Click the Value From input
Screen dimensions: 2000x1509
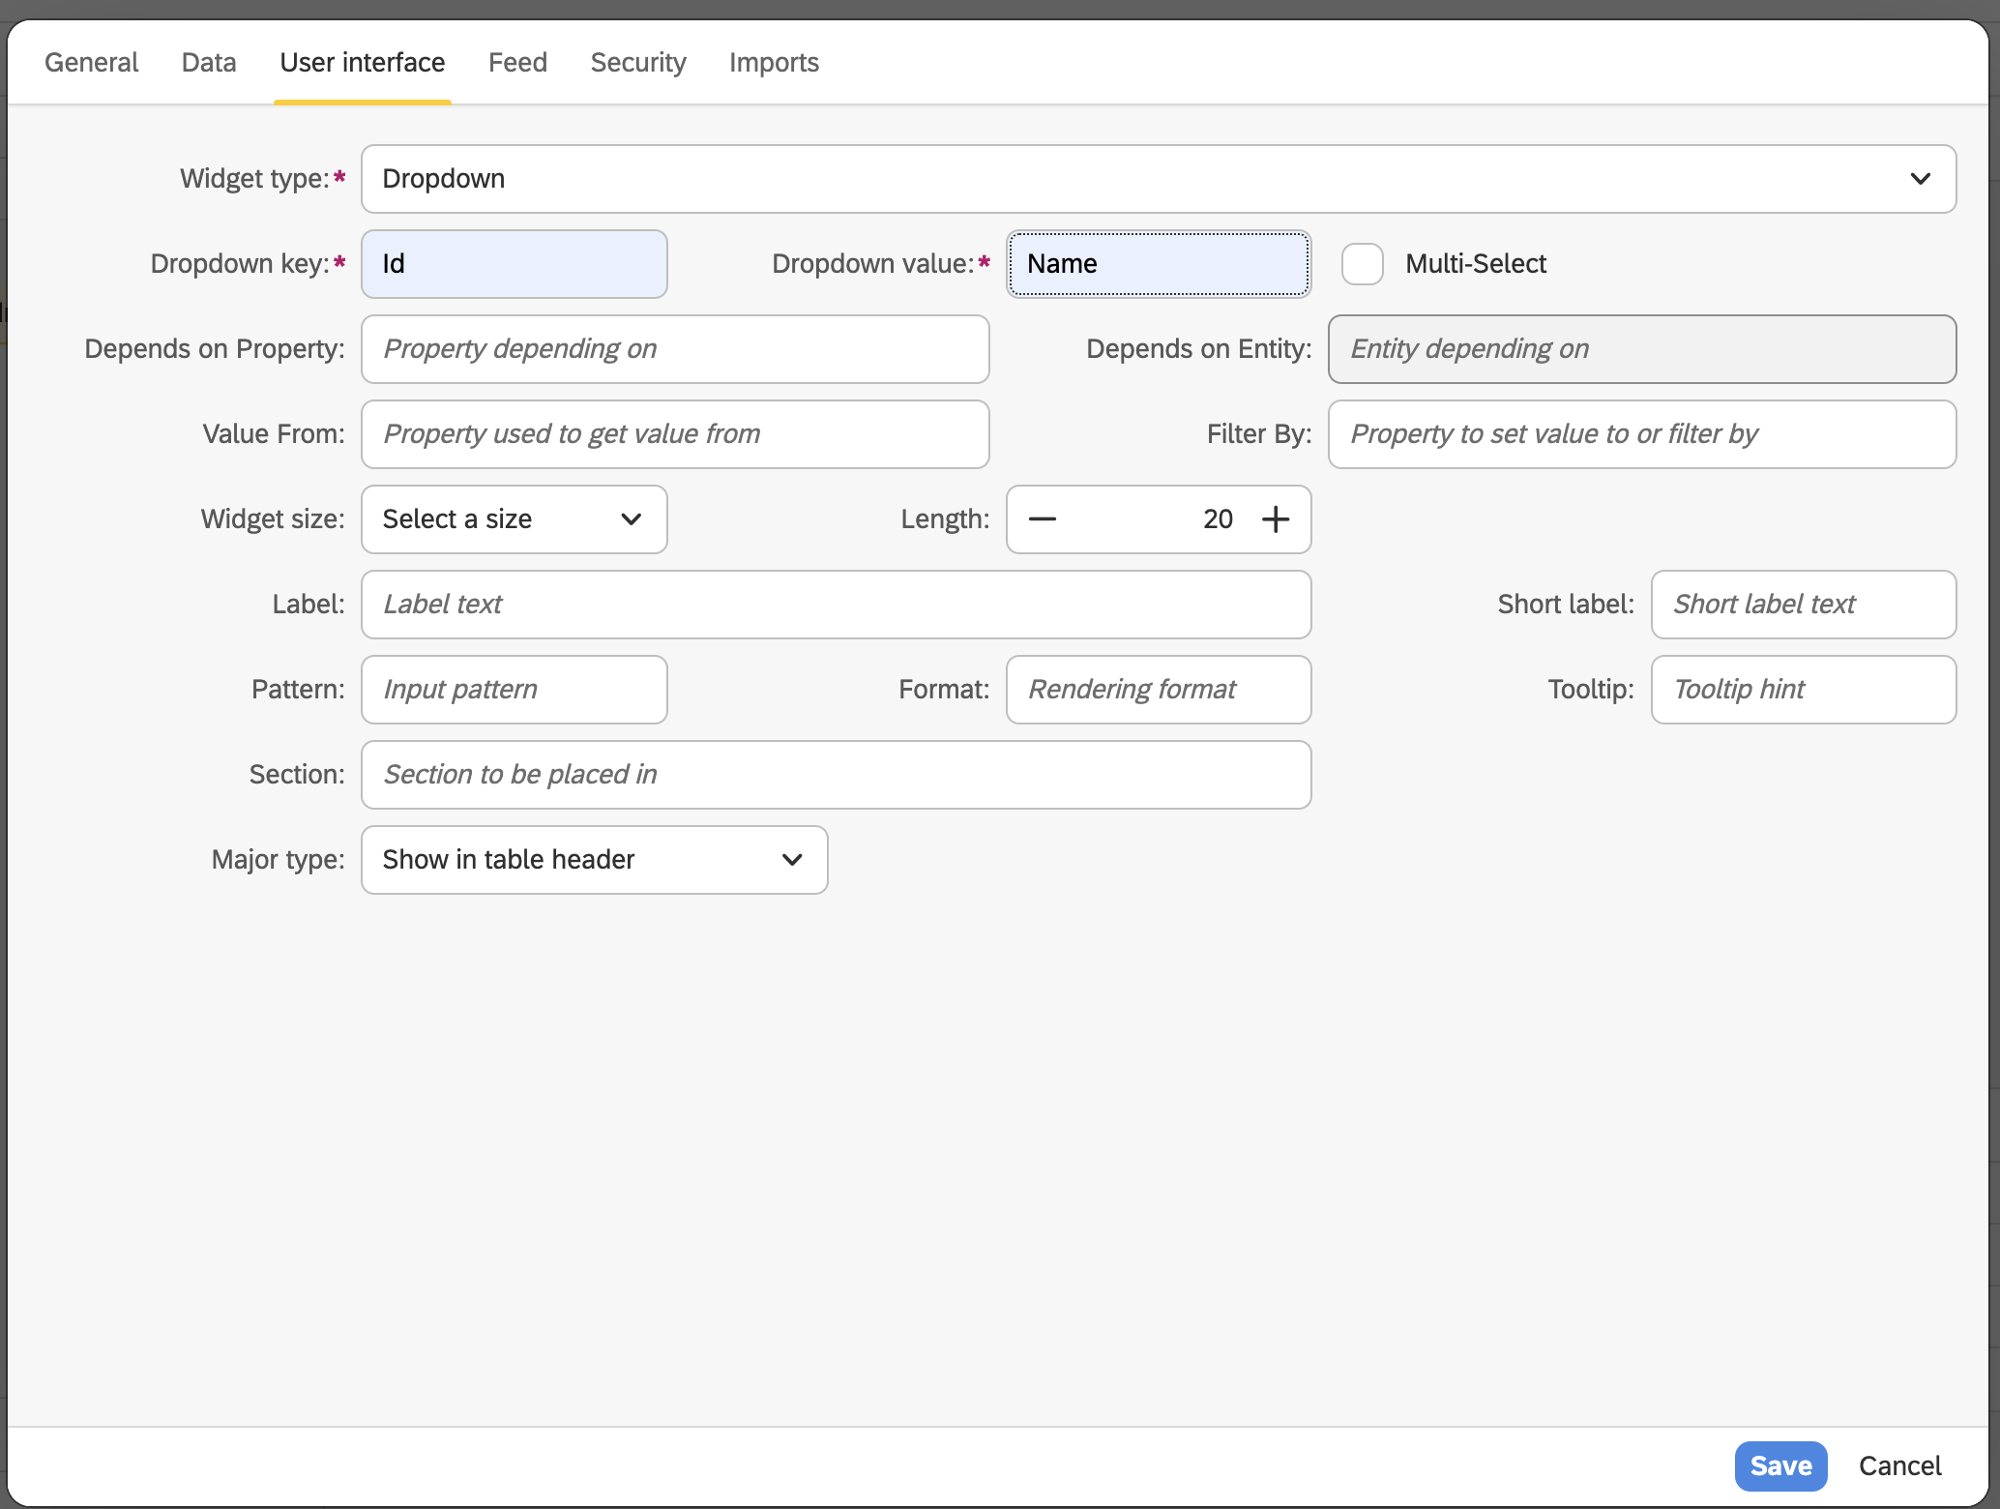675,434
